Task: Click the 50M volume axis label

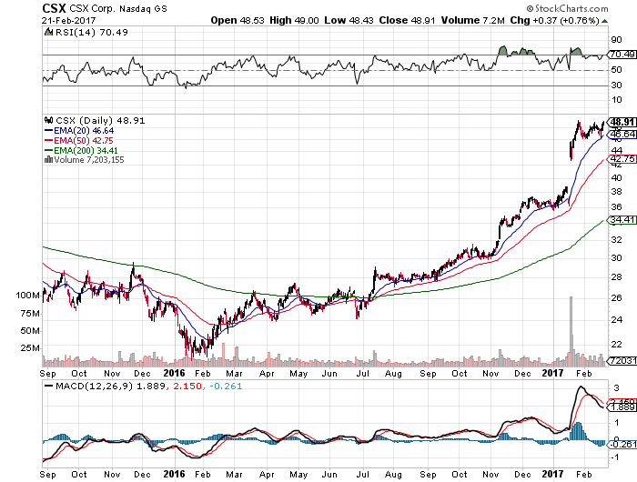Action: point(30,330)
